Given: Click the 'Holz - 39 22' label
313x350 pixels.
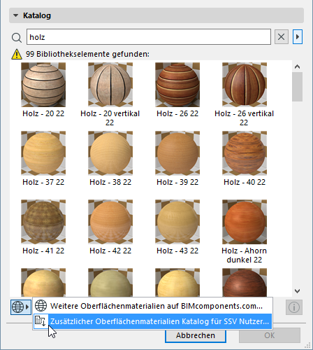Looking at the screenshot, I should click(177, 182).
